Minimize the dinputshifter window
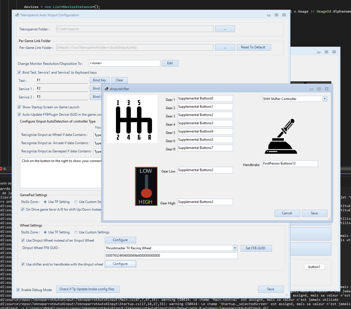This screenshot has width=351, height=309. pos(311,89)
